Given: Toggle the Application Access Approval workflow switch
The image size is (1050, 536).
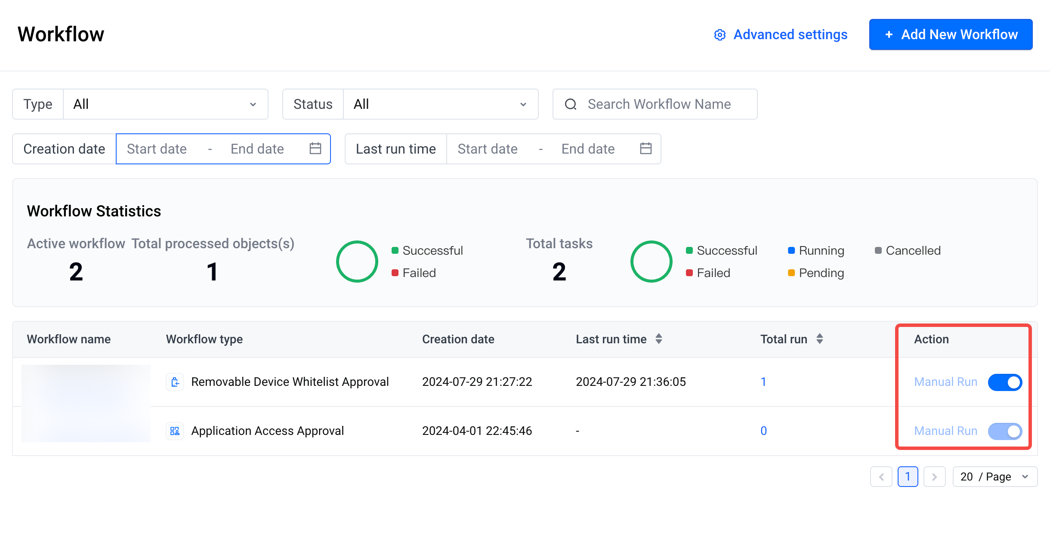Looking at the screenshot, I should [1005, 431].
